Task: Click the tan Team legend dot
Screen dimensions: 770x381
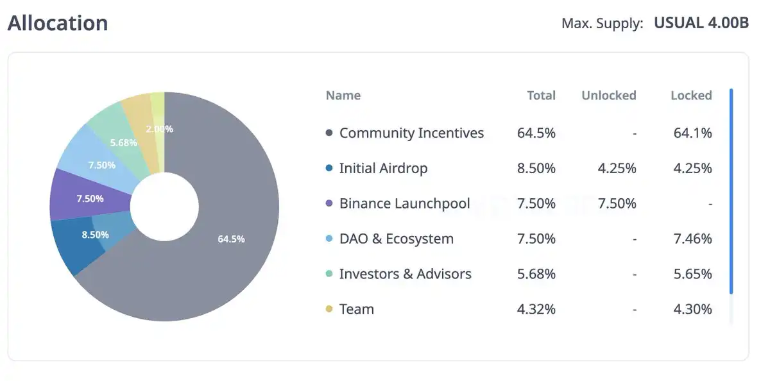Action: [x=329, y=310]
